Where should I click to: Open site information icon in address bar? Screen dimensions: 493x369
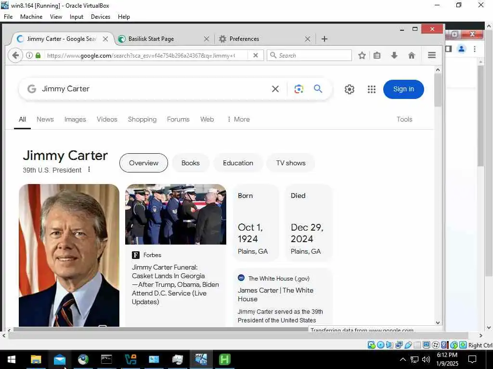click(29, 56)
